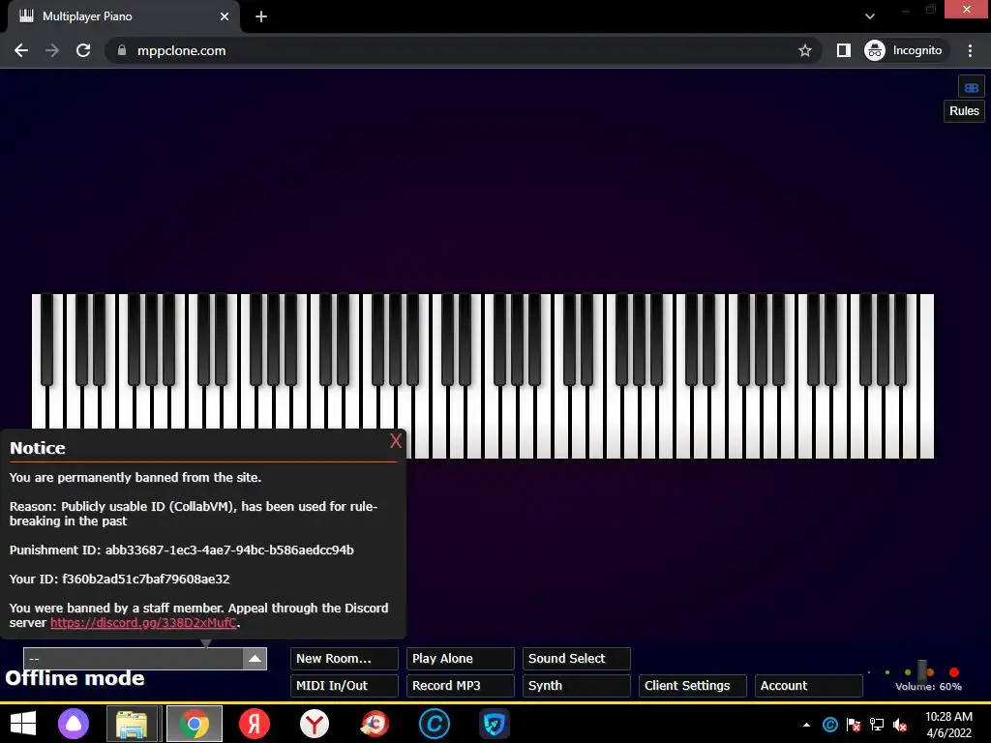Click the browser forward arrow
Screen dimensions: 991x743
point(52,50)
